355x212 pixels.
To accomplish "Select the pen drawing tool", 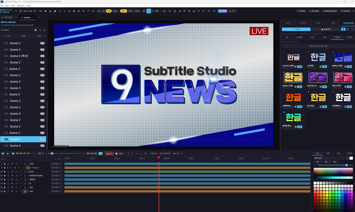I will (79, 11).
